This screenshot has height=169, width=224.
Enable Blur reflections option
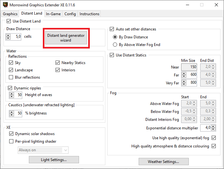tap(11, 77)
